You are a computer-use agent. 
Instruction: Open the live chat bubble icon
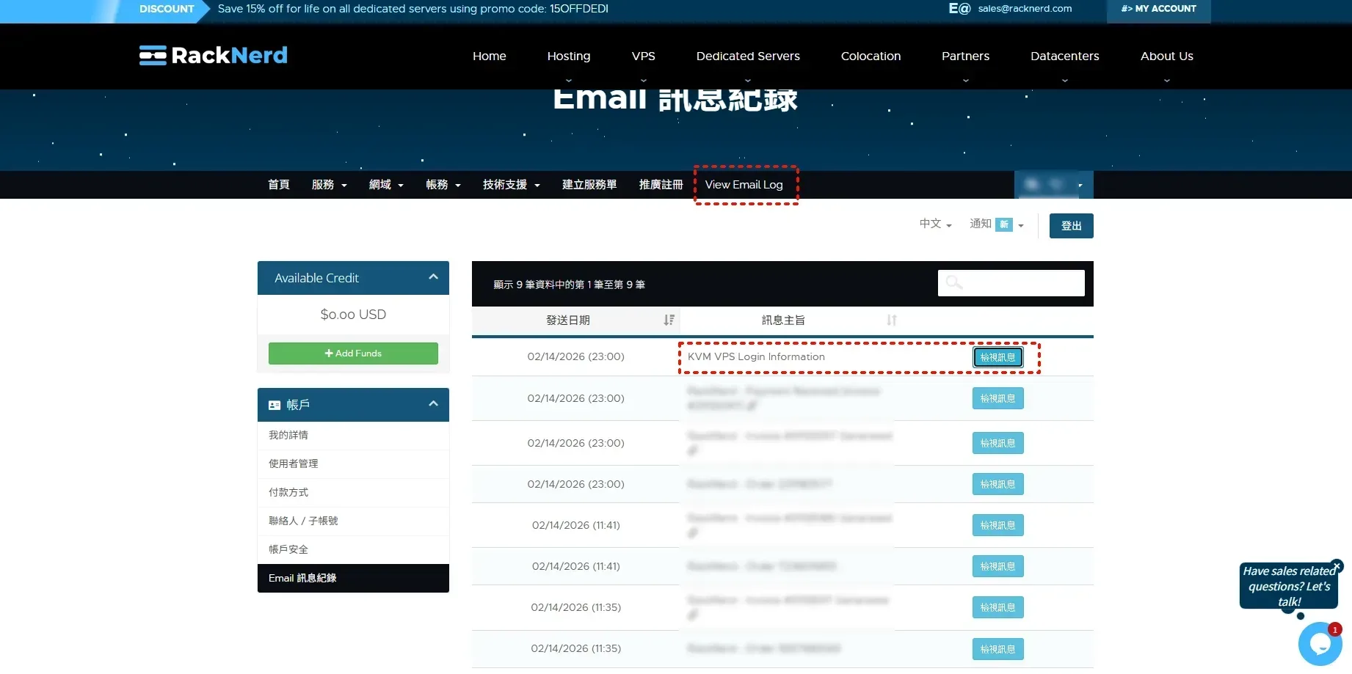1319,644
